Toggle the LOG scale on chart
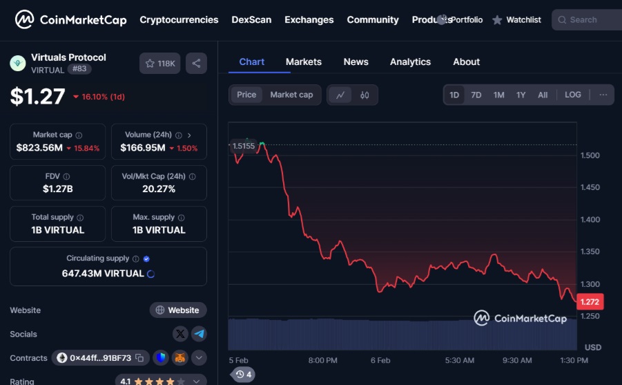Viewport: 622px width, 385px height. [x=572, y=95]
